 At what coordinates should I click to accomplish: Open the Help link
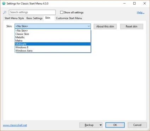140,12
